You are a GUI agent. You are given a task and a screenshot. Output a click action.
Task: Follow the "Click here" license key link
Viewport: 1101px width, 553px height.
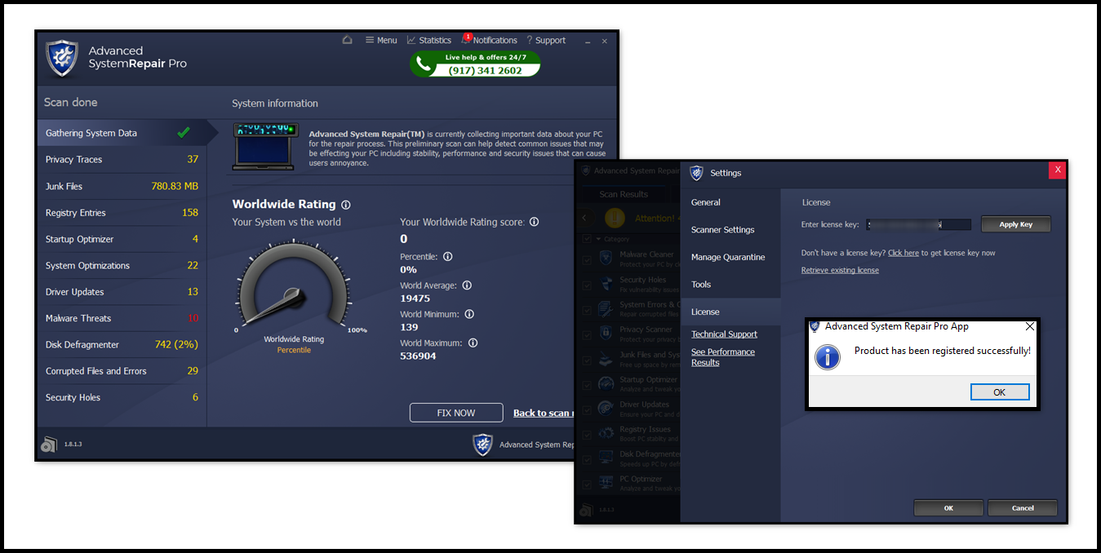(x=903, y=253)
